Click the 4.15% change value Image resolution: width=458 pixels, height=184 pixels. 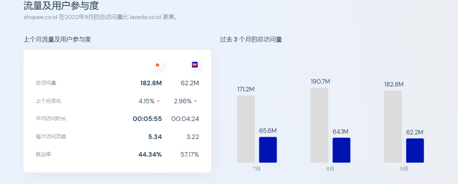147,101
